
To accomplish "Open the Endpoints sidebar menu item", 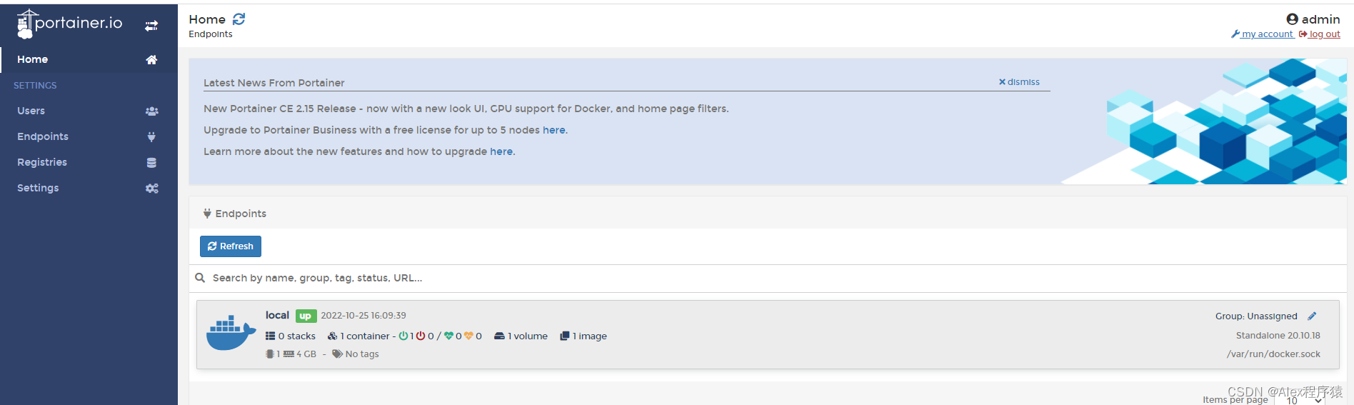I will [x=89, y=137].
